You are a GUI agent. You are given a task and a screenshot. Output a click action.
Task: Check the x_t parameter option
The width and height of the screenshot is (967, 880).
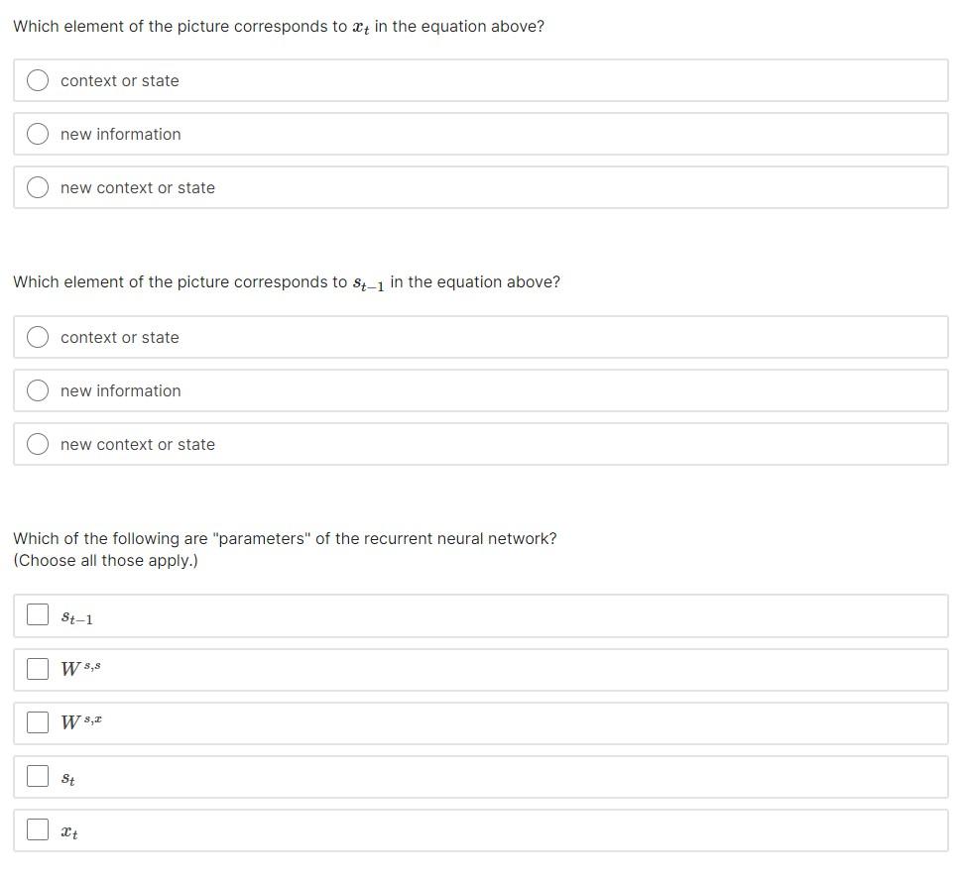pyautogui.click(x=38, y=829)
